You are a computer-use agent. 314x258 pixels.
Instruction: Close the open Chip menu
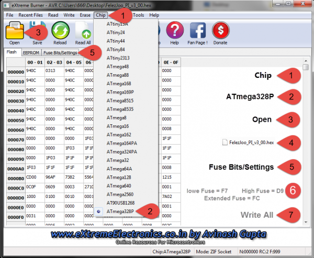(100, 15)
